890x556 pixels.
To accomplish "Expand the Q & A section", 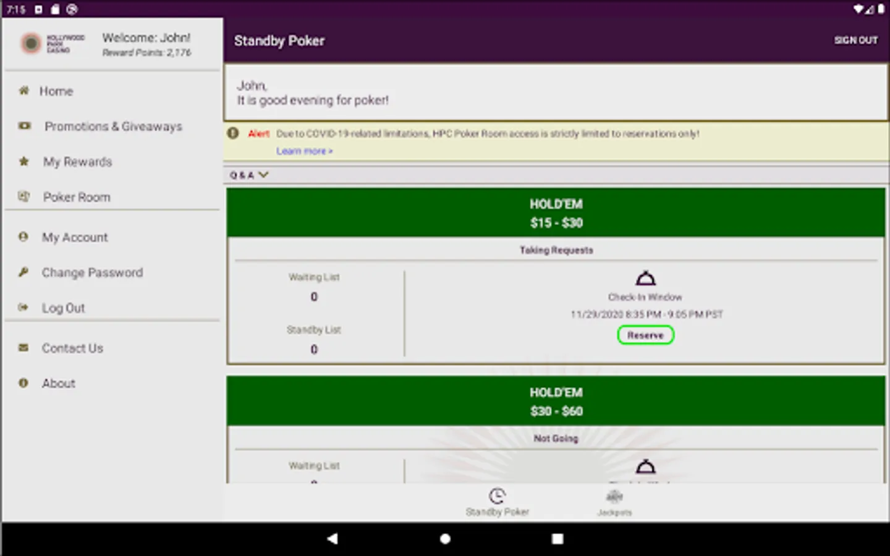I will tap(248, 175).
